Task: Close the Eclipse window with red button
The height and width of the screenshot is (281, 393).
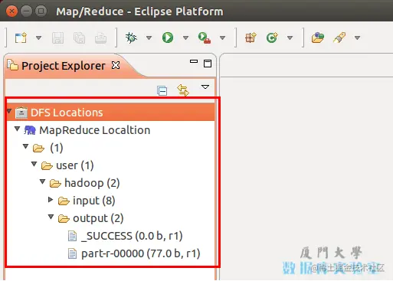Action: tap(11, 11)
